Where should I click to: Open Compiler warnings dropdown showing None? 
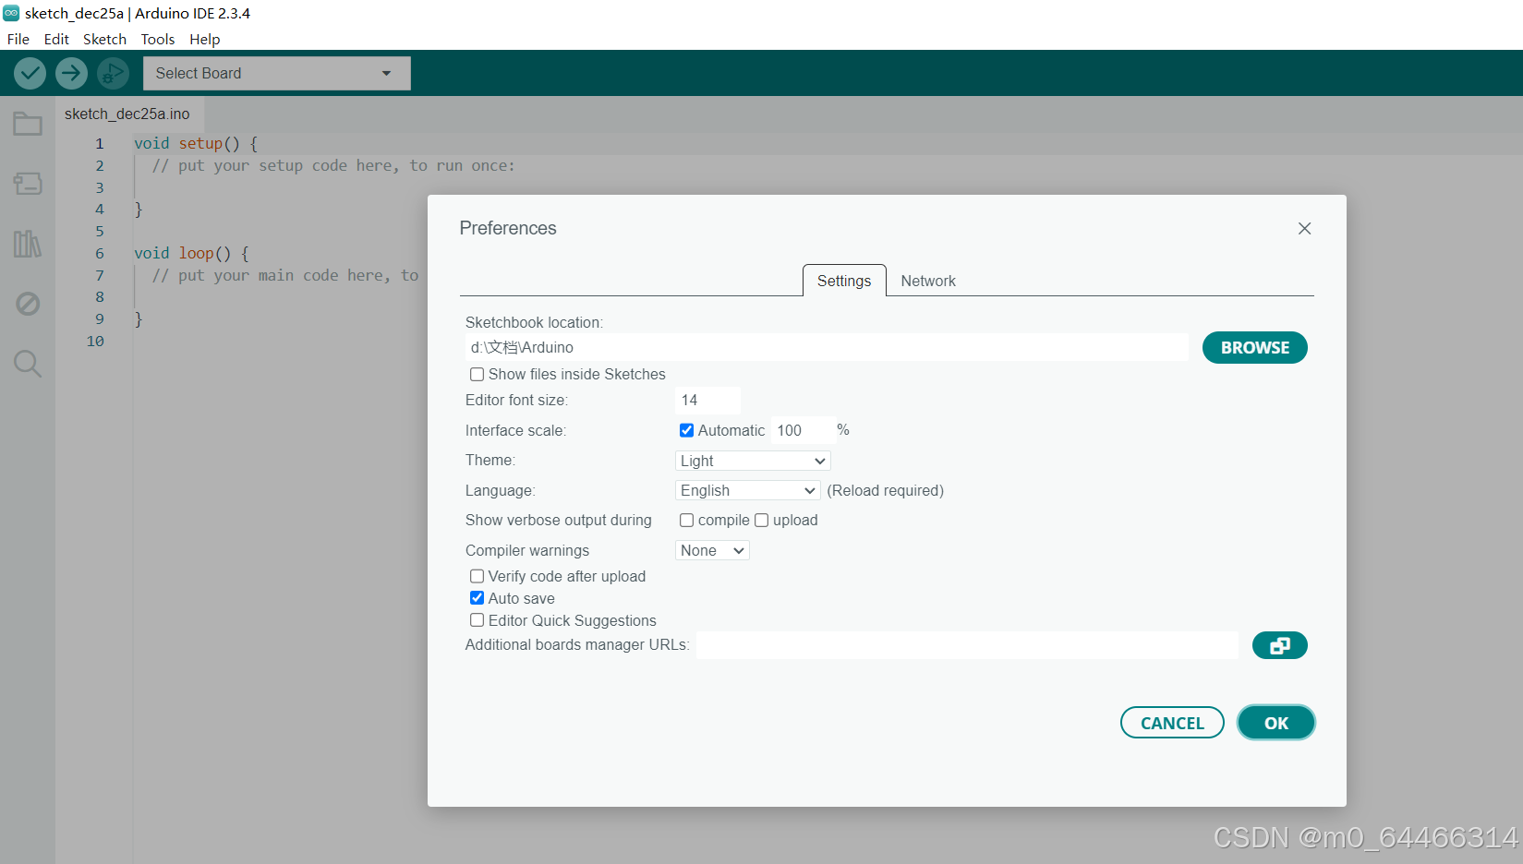[712, 550]
